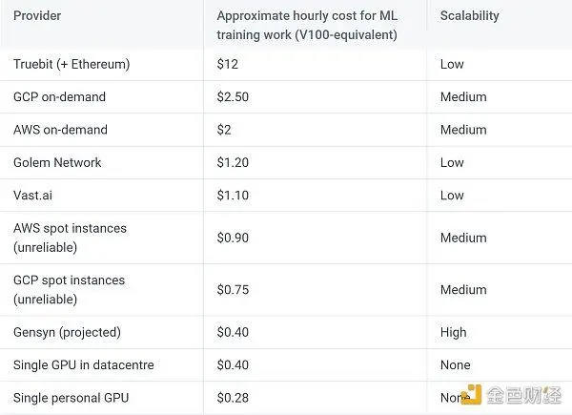572x415 pixels.
Task: Select the Truebit (+ Ethereum) row
Action: 286,64
